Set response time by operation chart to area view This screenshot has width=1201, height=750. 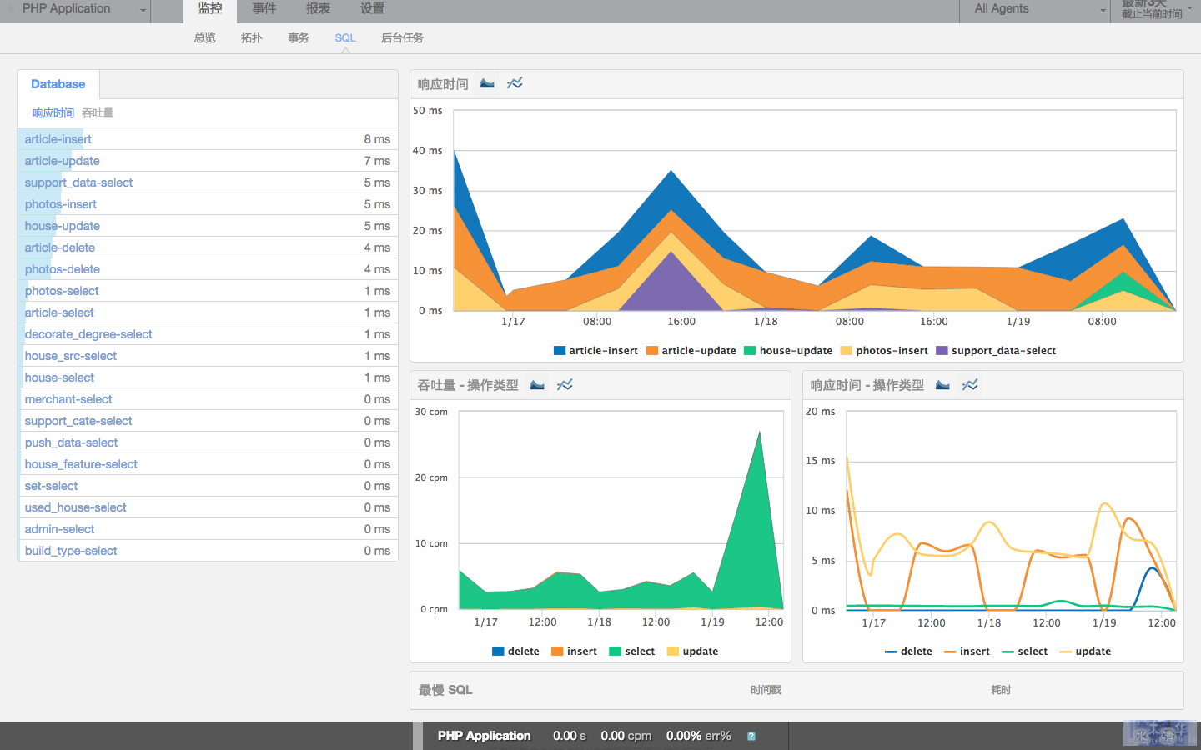pos(942,385)
